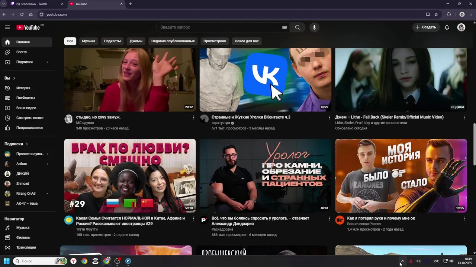
Task: Select the Джемы filter chip
Action: click(x=136, y=41)
